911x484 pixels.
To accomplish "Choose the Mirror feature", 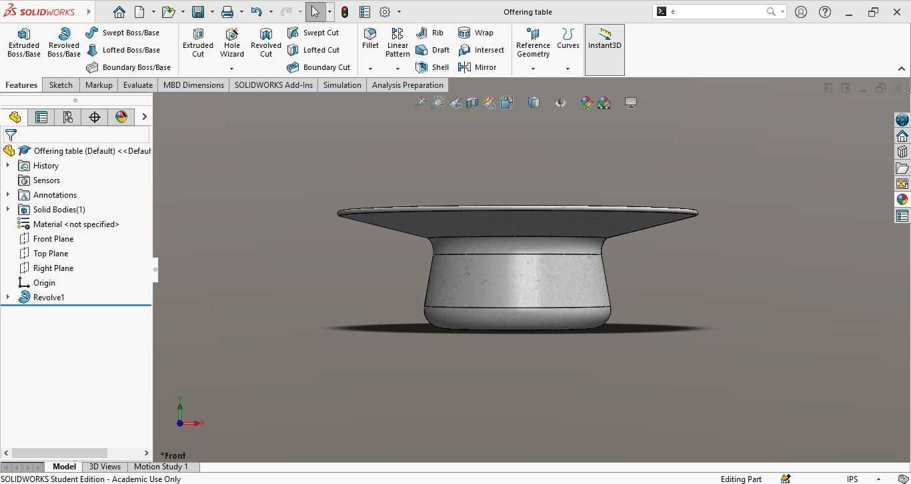I will (478, 67).
